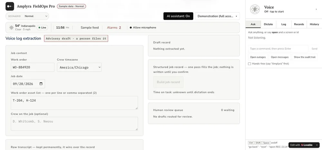Click Build job record button

[168, 82]
